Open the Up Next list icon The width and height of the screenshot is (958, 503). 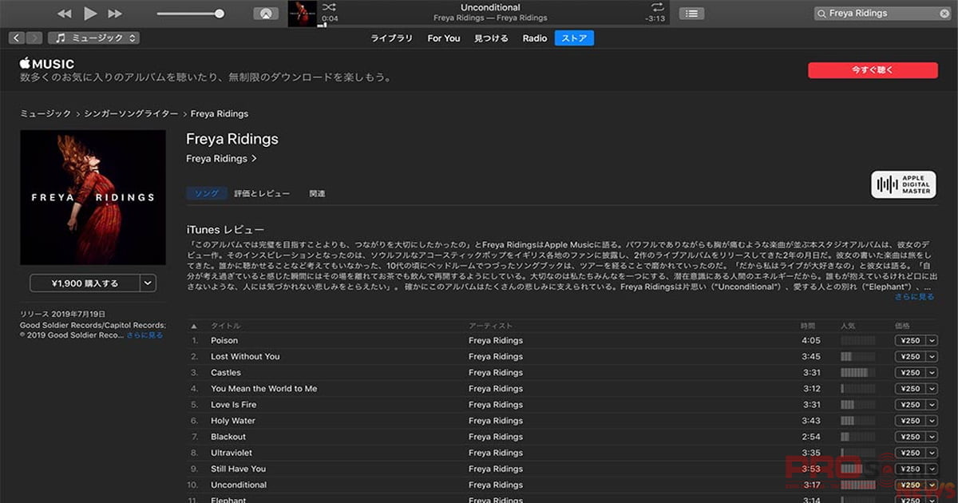click(x=691, y=14)
